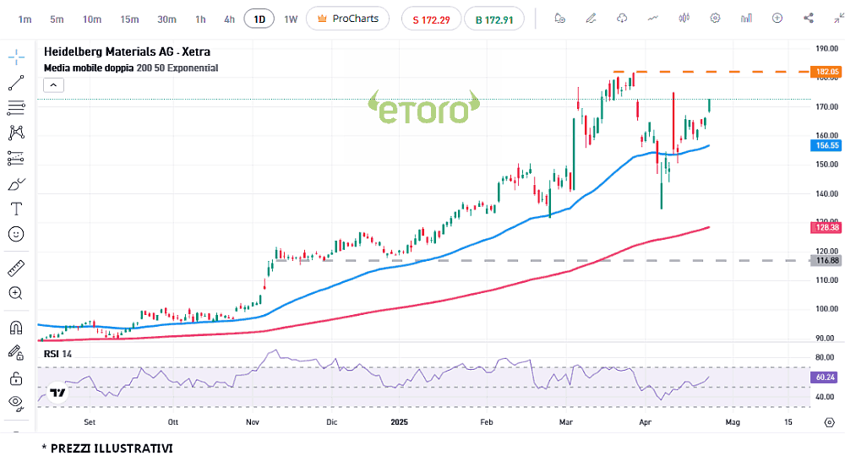Add a price alert with bell icon
This screenshot has height=456, width=845.
(560, 19)
